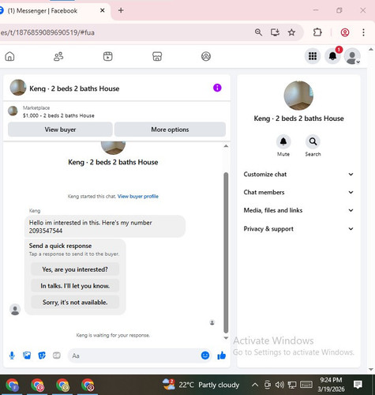Record a voice clip with microphone icon
The width and height of the screenshot is (375, 395).
[x=12, y=355]
